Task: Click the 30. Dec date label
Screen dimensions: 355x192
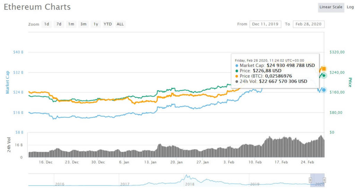Action: coord(98,162)
